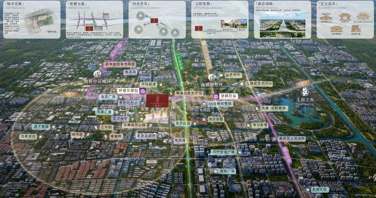Click the aerial photo in 都芯绿脉 card
Viewport: 376px width, 198px height.
click(282, 25)
